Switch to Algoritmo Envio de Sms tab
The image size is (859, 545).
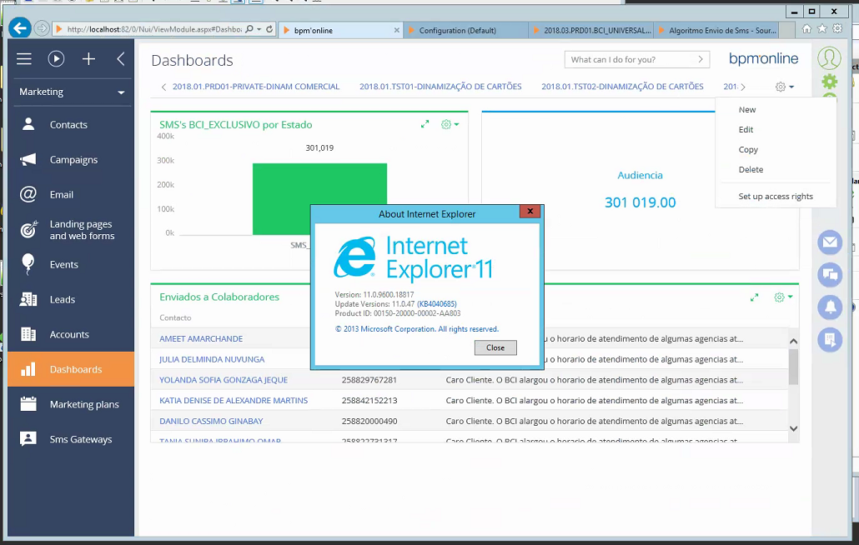(716, 30)
